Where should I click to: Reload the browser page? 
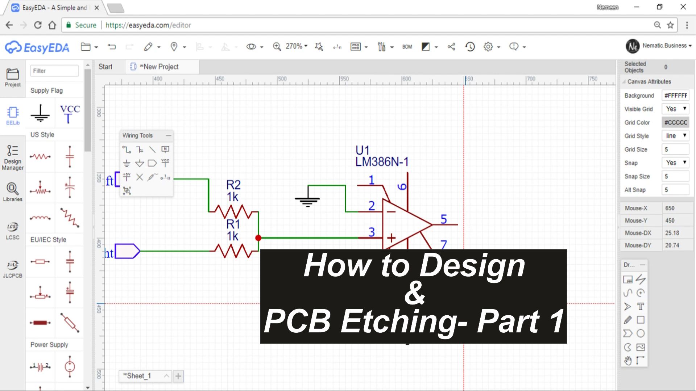point(38,25)
